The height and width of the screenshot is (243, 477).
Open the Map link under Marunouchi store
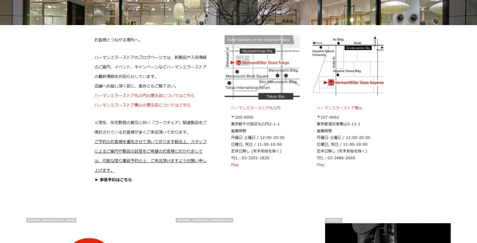tap(235, 165)
